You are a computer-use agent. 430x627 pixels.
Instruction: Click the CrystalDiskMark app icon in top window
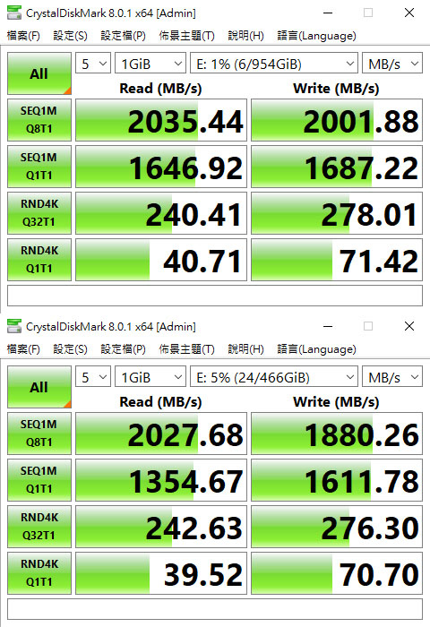(x=14, y=13)
